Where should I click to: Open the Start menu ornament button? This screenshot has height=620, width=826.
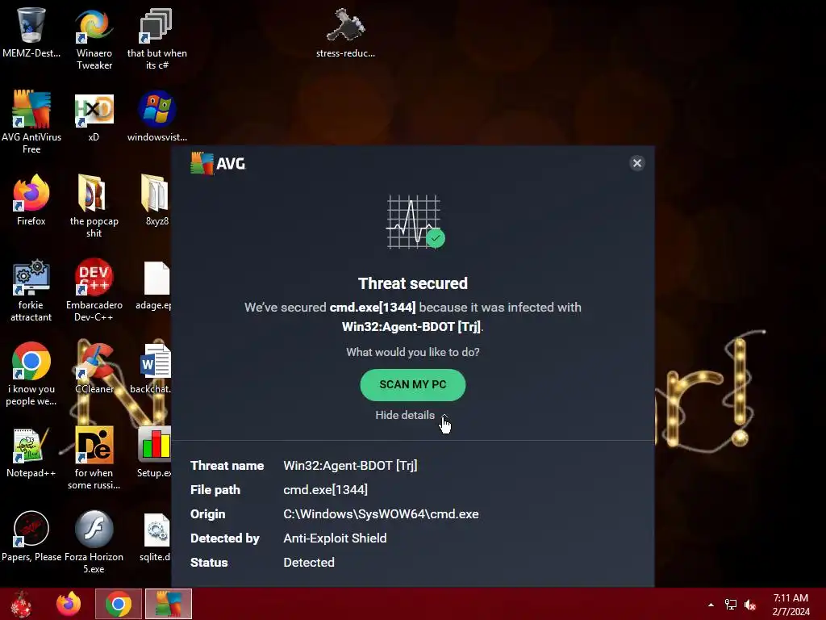pos(21,604)
